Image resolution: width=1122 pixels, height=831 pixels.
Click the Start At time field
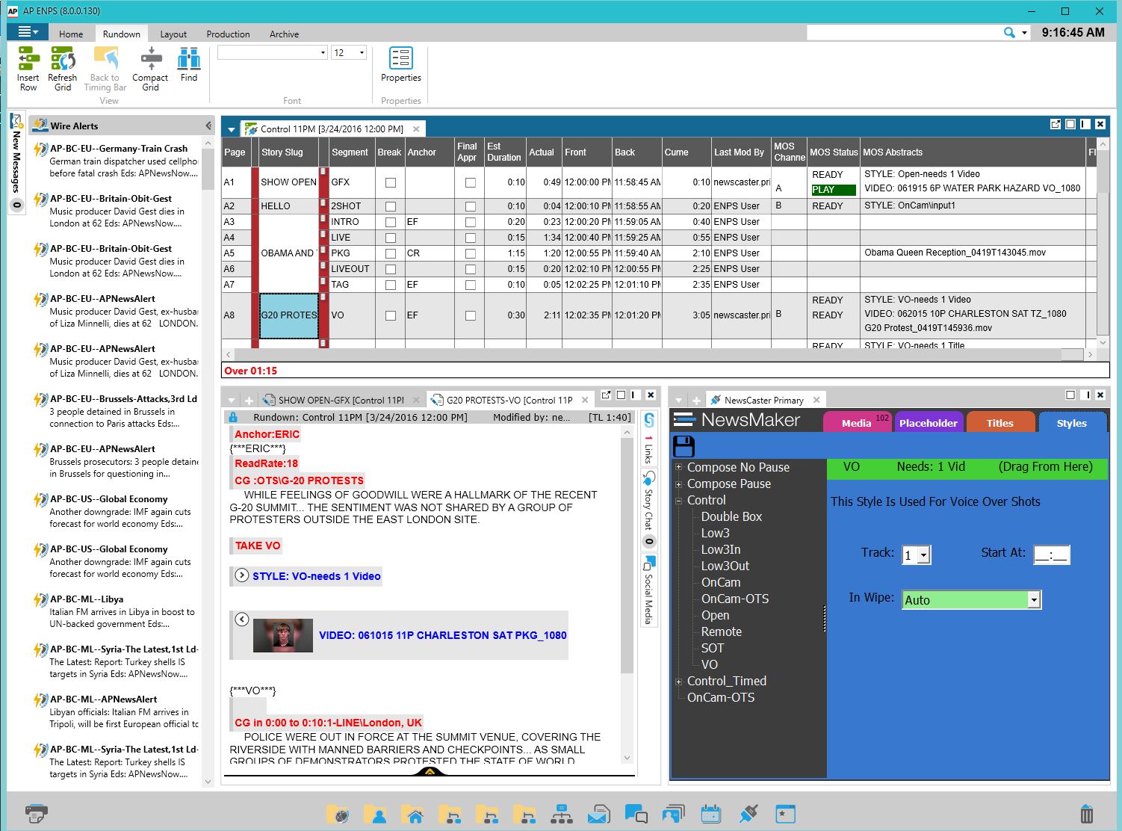[1052, 555]
